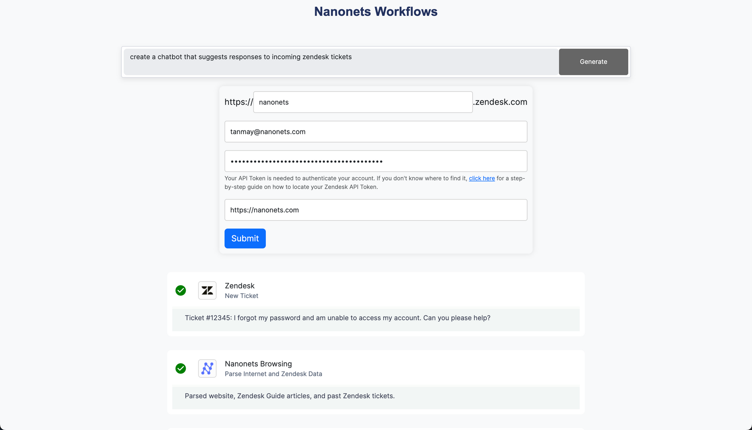Click the Nanonets Browsing logo icon
752x430 pixels.
[207, 368]
